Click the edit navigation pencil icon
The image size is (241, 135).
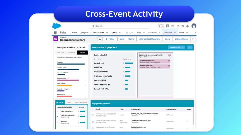pos(195,32)
